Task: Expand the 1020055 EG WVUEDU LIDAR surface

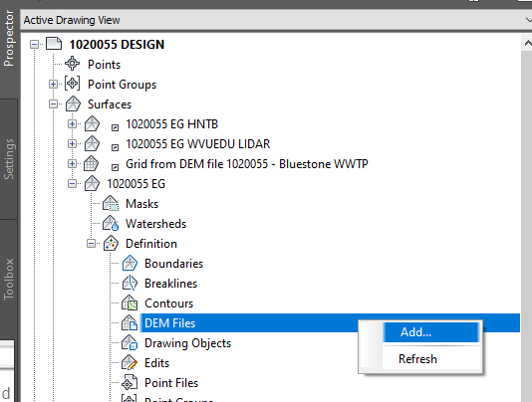Action: click(x=72, y=144)
